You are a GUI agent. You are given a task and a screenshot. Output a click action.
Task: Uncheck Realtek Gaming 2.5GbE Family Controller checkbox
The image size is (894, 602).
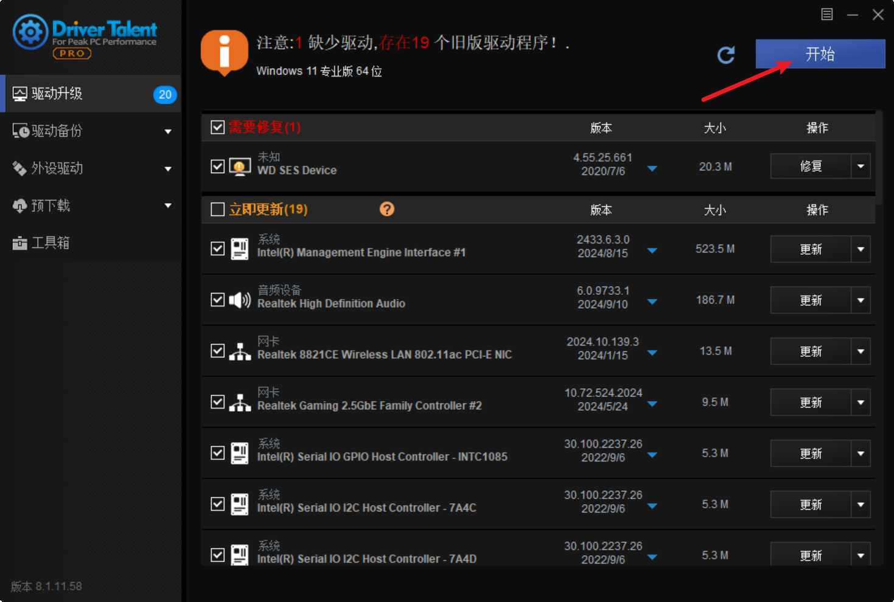217,402
